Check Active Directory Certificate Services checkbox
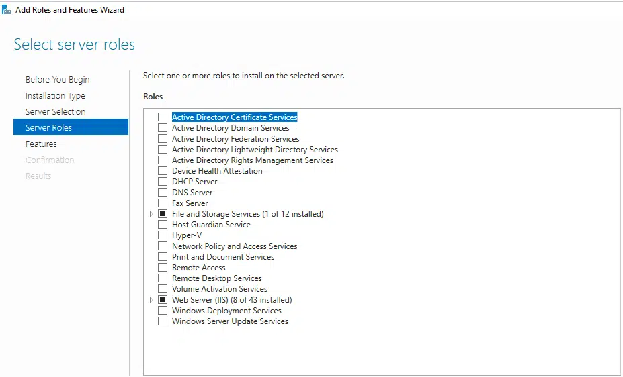 [163, 117]
